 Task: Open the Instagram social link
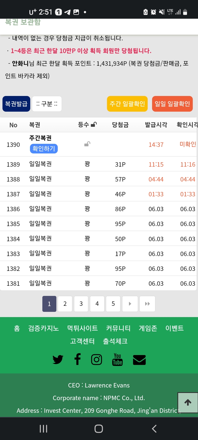[97, 359]
